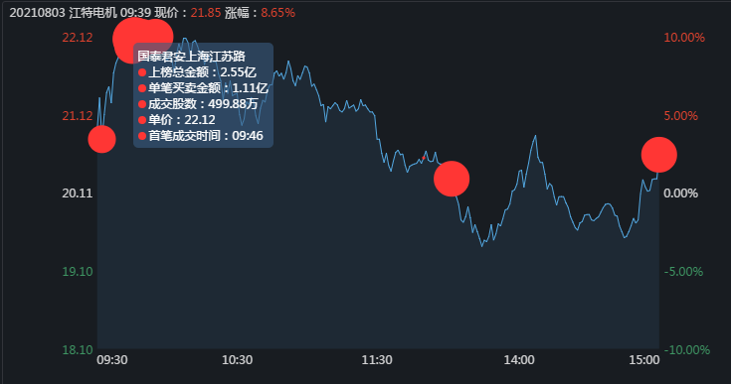Click the 国泰君安上海江苏路 tooltip title

click(x=192, y=57)
